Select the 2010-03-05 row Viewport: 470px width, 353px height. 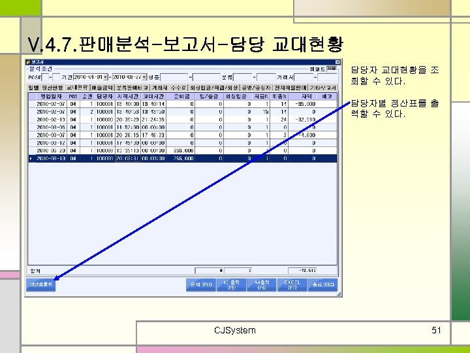[x=183, y=127]
